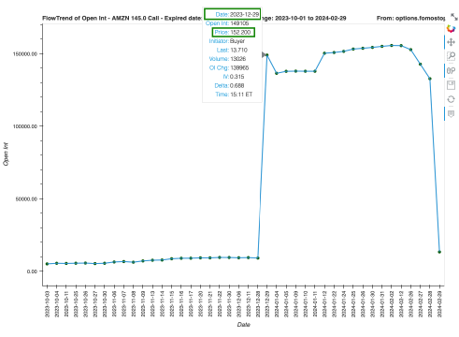Click the 2023-12-28 data point before the jump
Image resolution: width=459 pixels, height=337 pixels.
[258, 258]
